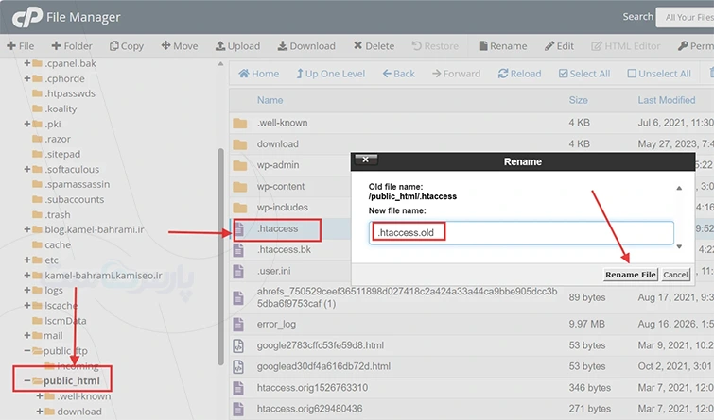Select the error_log file icon
This screenshot has height=420, width=714.
tap(238, 325)
